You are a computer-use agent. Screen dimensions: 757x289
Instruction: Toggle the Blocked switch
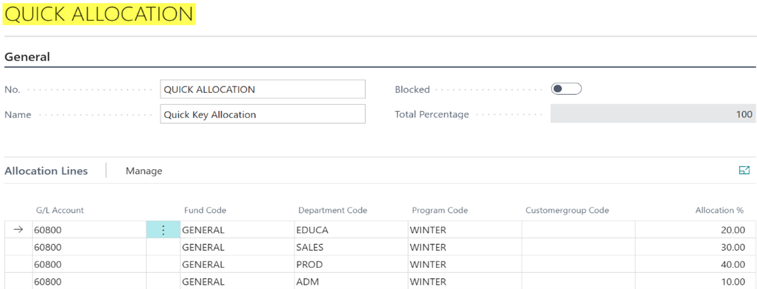tap(566, 89)
